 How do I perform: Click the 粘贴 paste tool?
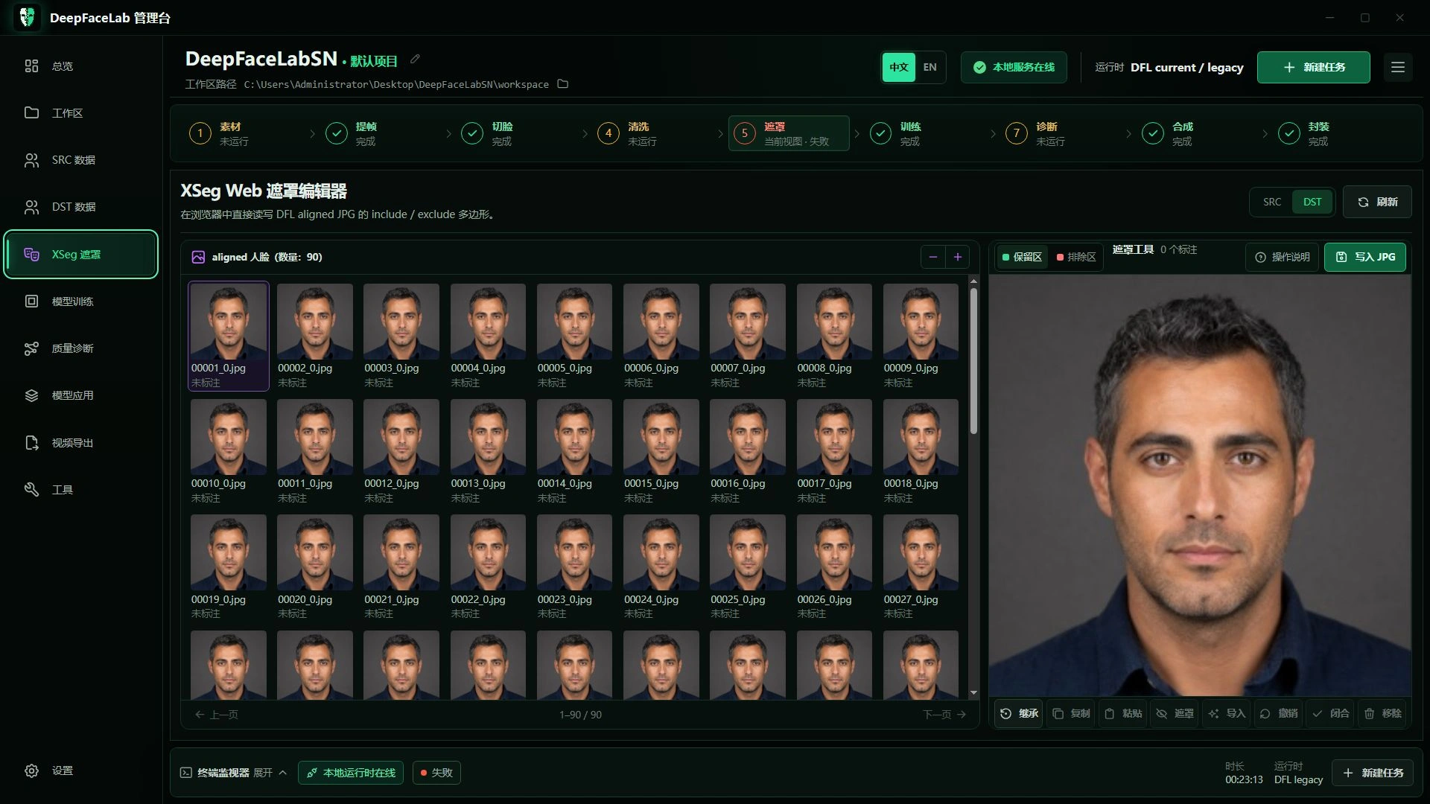click(x=1123, y=713)
